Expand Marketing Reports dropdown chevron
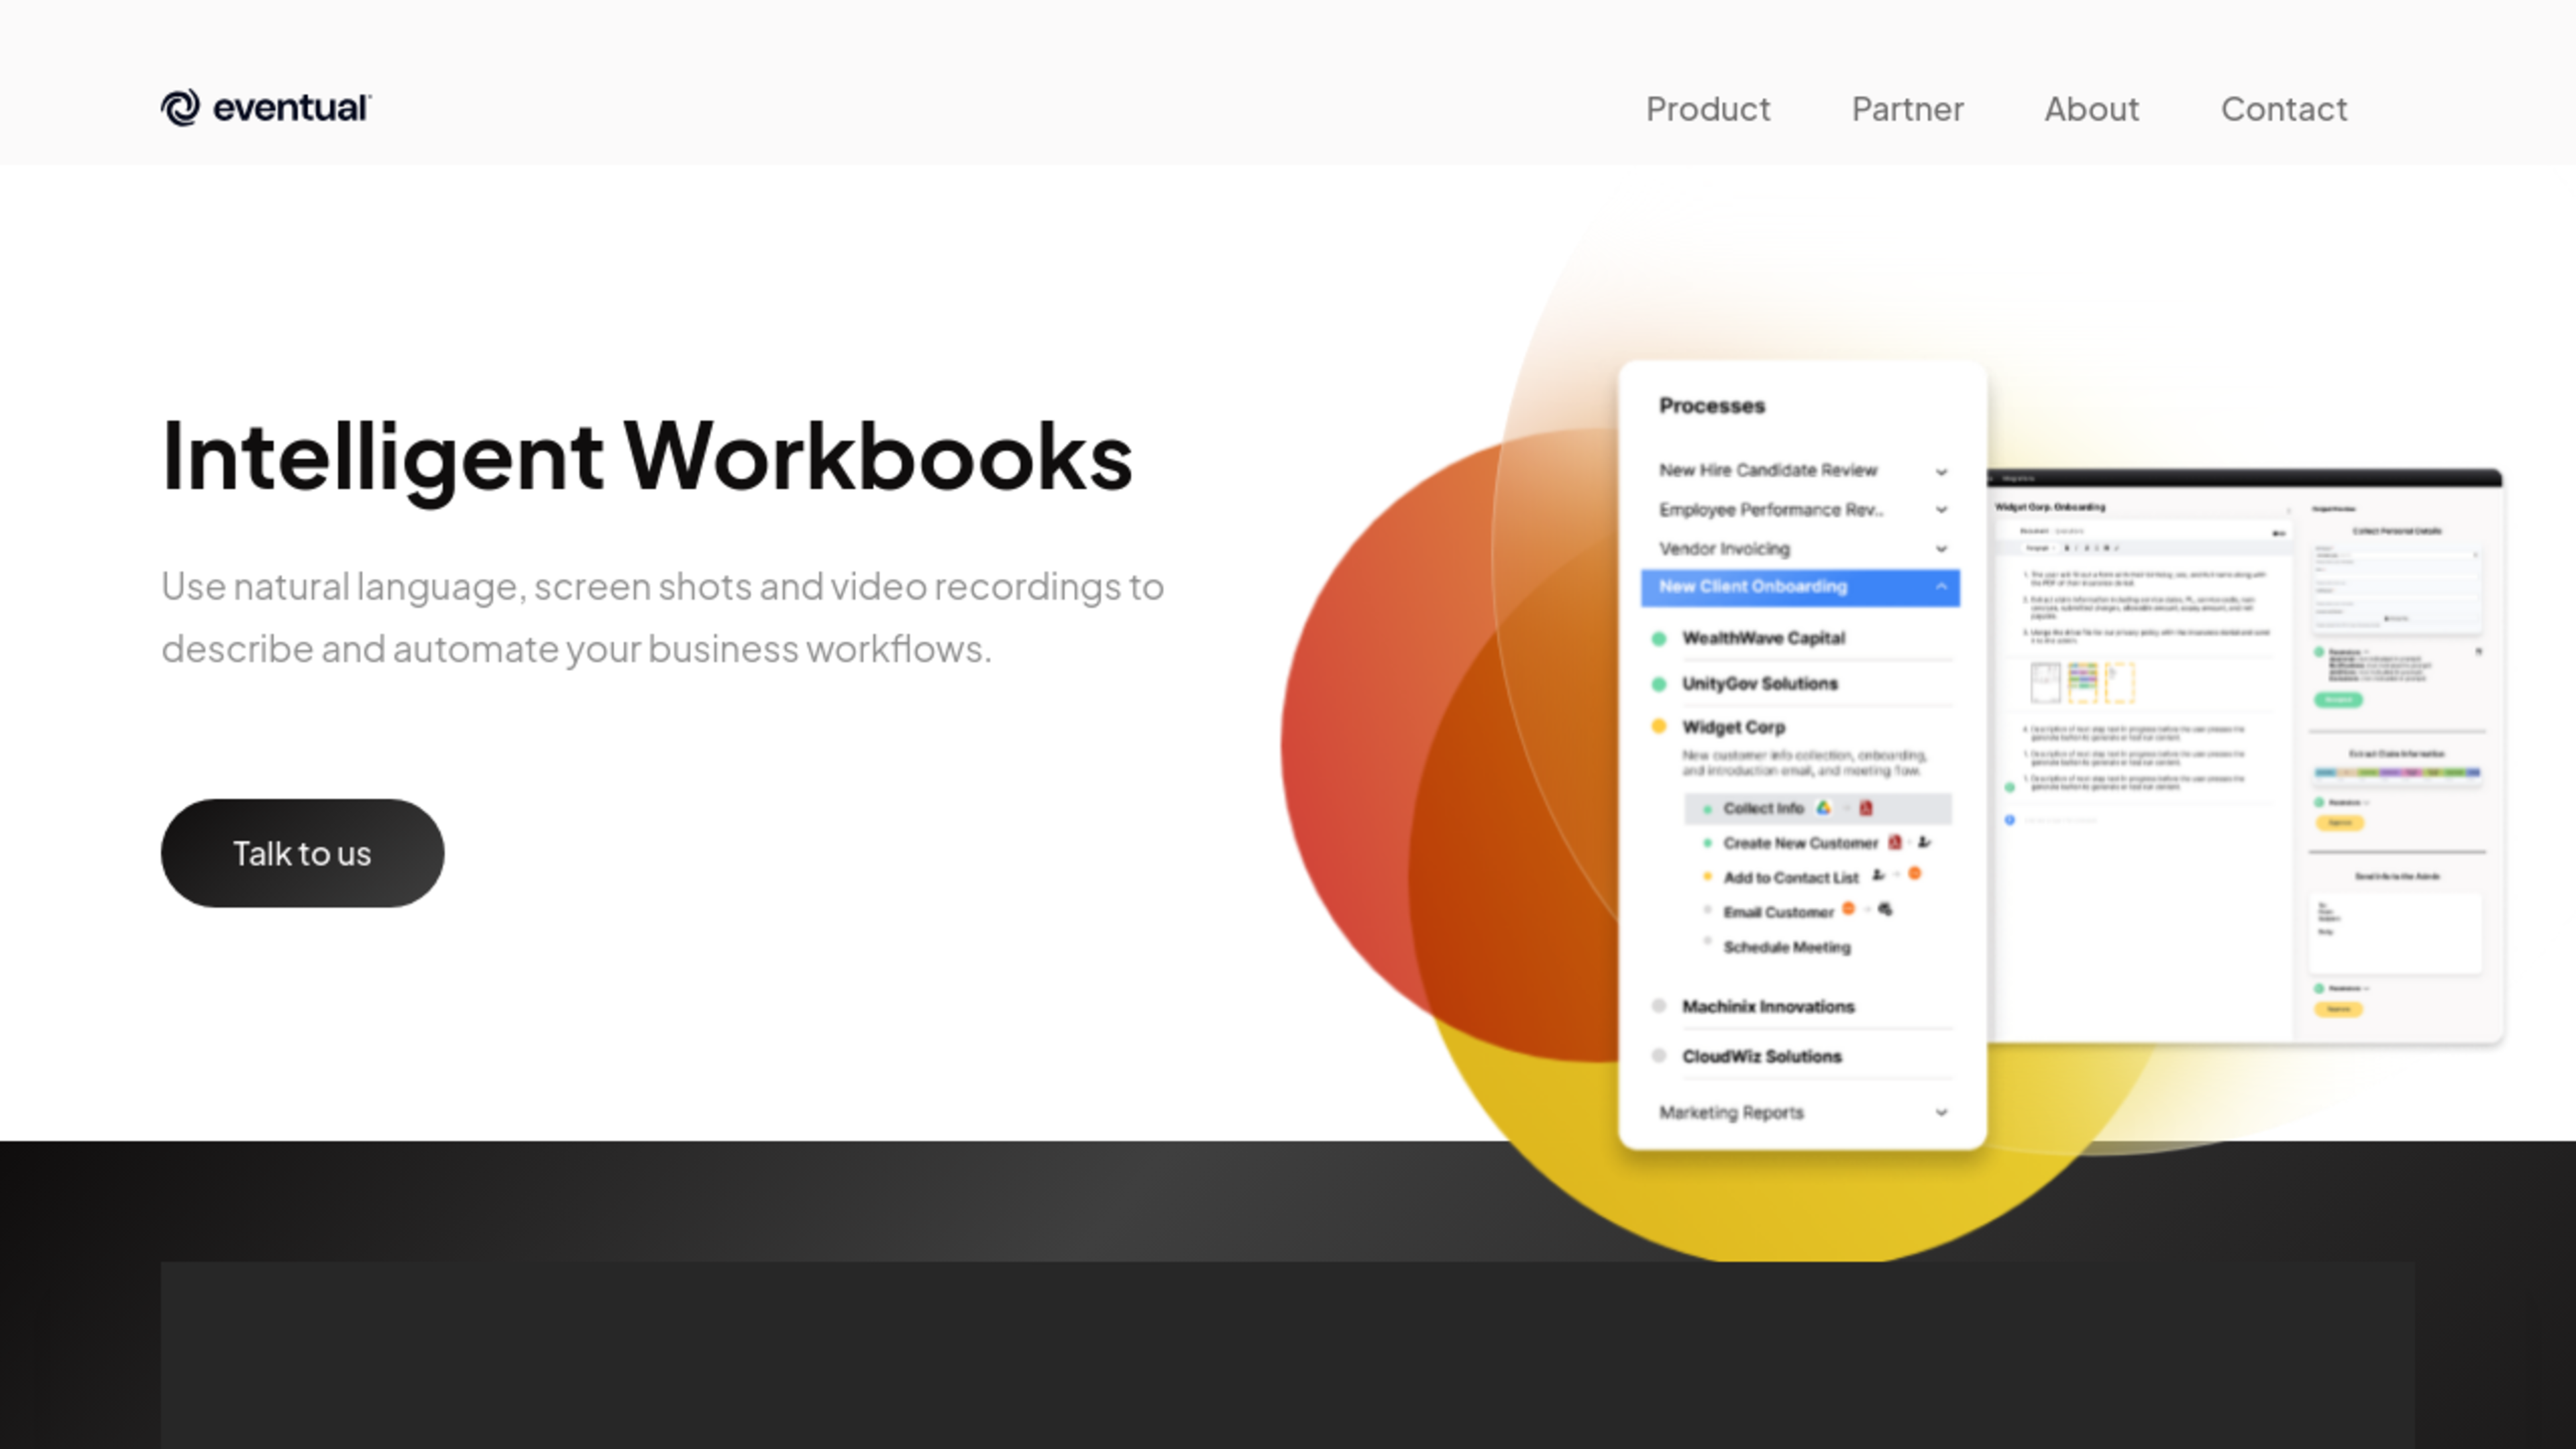Image resolution: width=2576 pixels, height=1449 pixels. coord(1941,1113)
